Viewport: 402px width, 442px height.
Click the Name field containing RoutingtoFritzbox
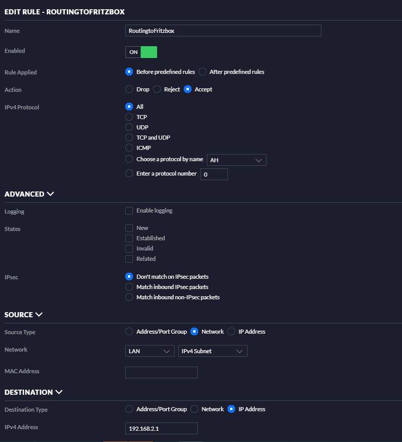point(223,30)
